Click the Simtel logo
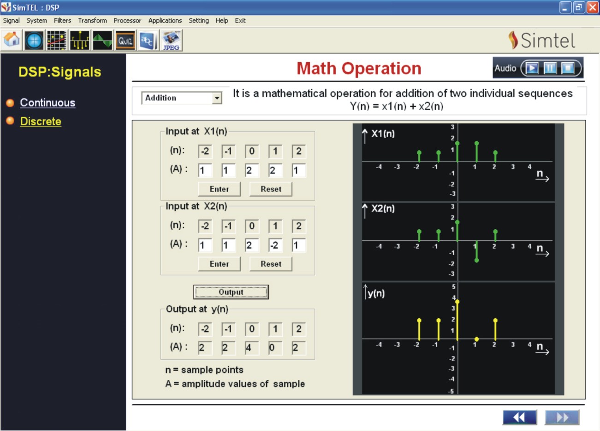The height and width of the screenshot is (431, 600). tap(542, 41)
